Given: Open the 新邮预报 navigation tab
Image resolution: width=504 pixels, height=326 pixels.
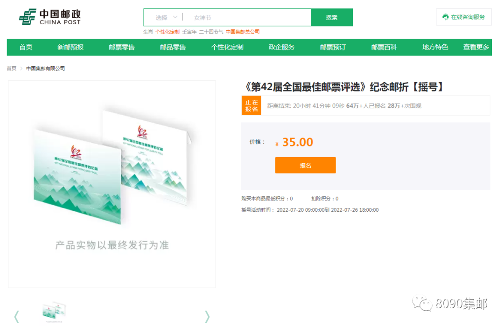Looking at the screenshot, I should click(70, 47).
